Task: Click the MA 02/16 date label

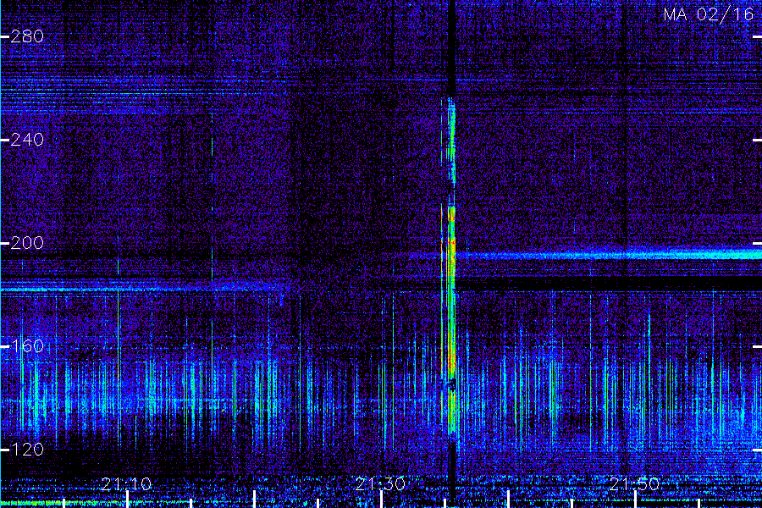Action: (709, 14)
